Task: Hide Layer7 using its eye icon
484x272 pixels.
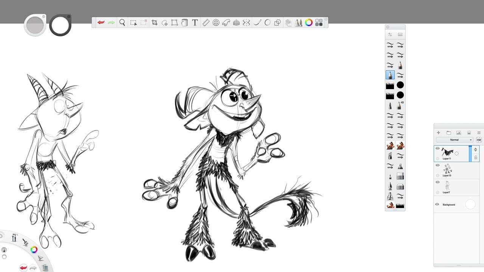Action: pos(437,182)
